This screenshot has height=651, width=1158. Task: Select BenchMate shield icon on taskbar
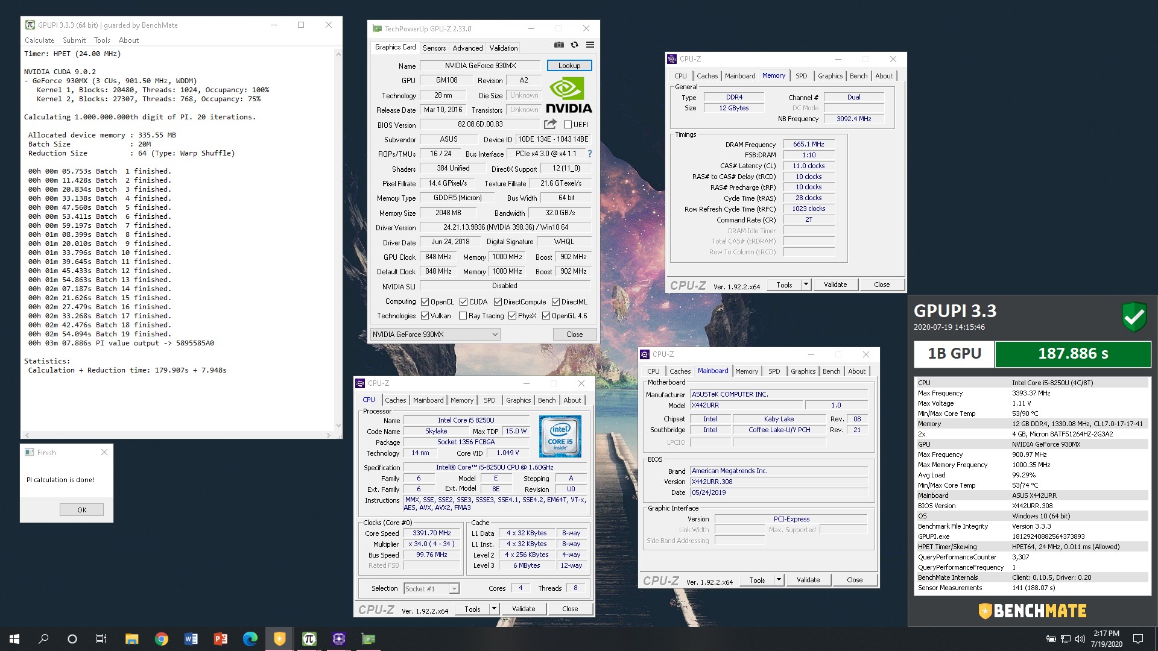[x=279, y=638]
